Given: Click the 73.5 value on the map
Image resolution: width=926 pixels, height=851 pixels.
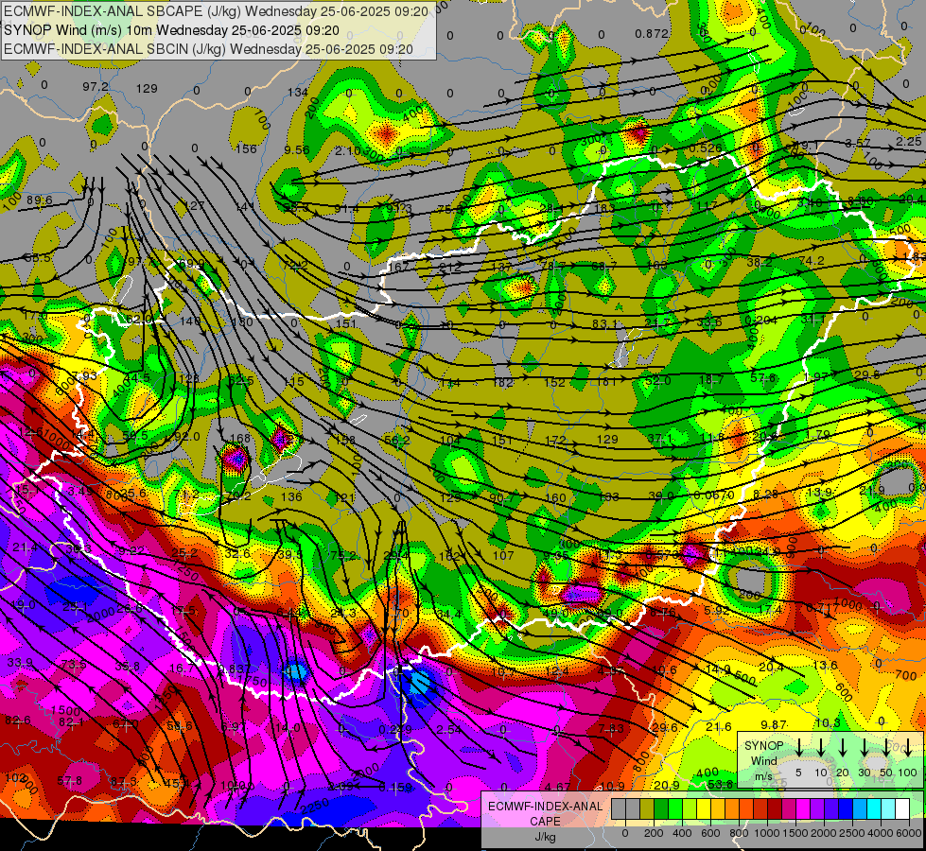Looking at the screenshot, I should [x=73, y=665].
